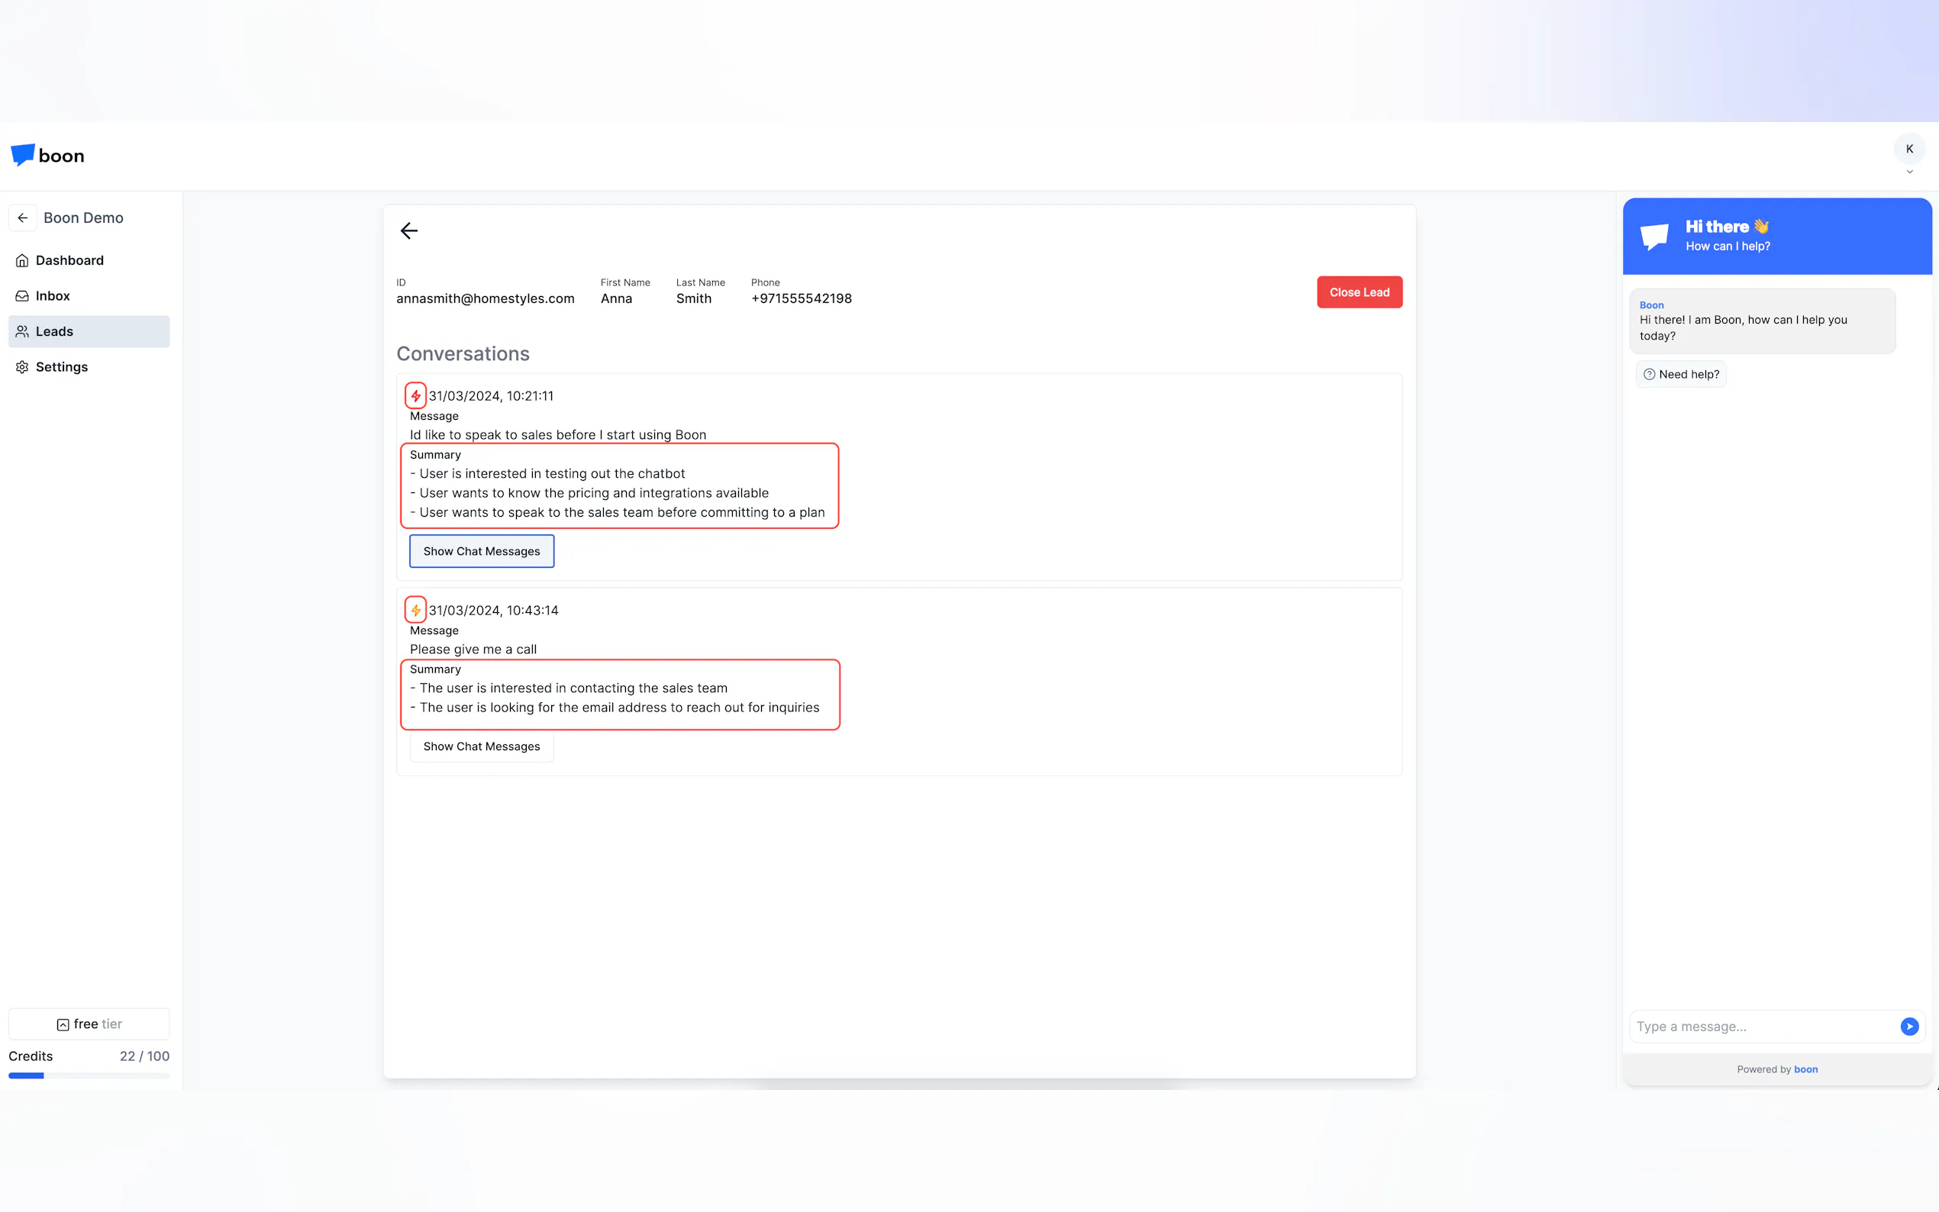Show chat messages for second conversation
The height and width of the screenshot is (1212, 1939).
(481, 746)
